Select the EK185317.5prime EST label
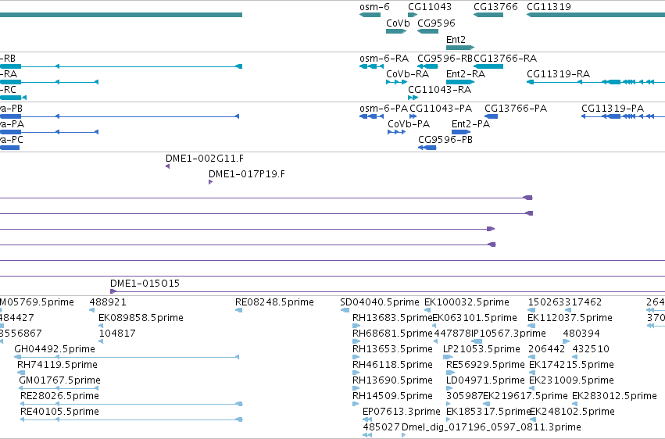665x439 pixels. (x=488, y=412)
